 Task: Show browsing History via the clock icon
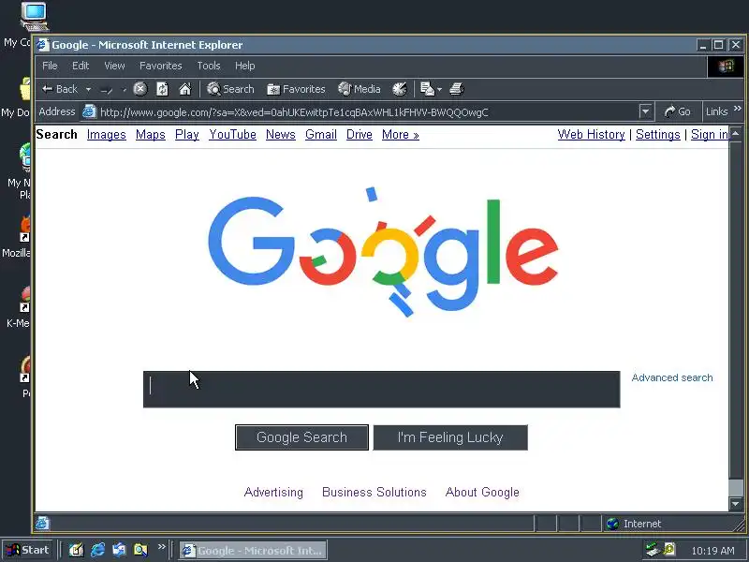click(400, 89)
